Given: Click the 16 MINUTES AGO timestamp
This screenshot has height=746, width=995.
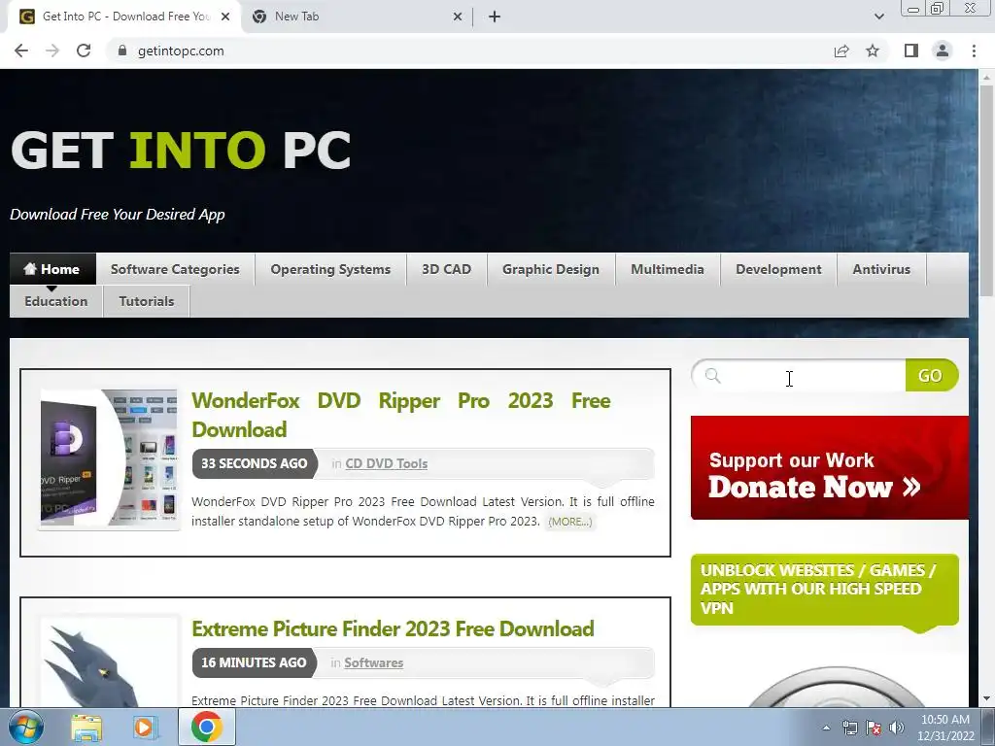Looking at the screenshot, I should click(254, 662).
